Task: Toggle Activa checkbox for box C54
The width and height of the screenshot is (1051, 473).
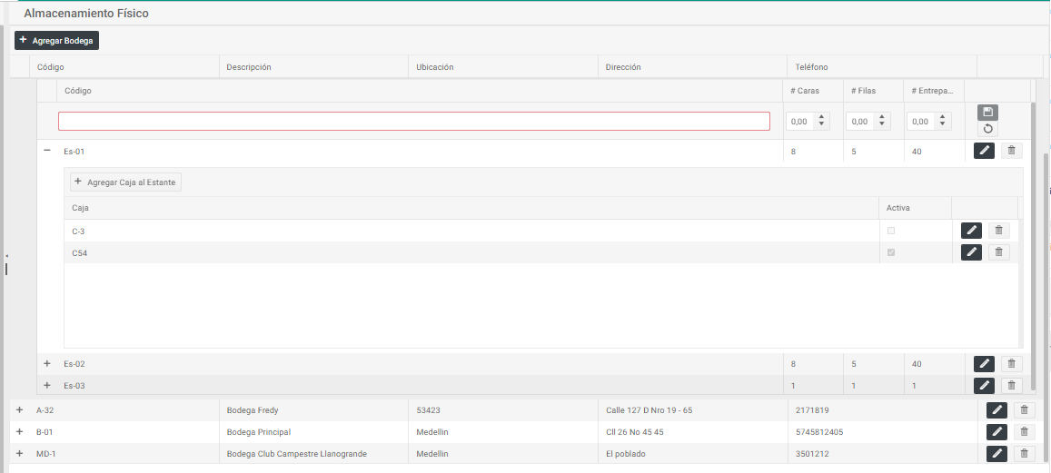Action: [891, 252]
